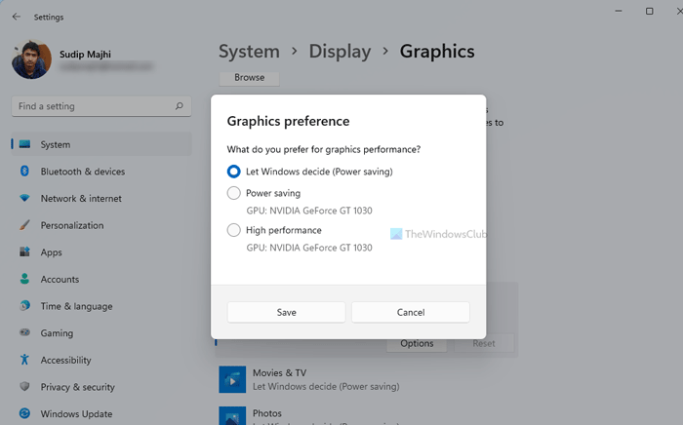This screenshot has width=683, height=425.
Task: Open the Time & language settings page
Action: coord(76,306)
